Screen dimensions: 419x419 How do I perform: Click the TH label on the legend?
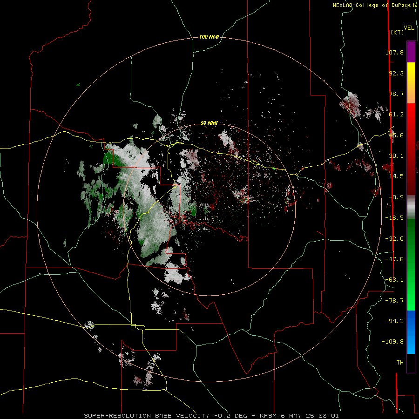coord(400,362)
